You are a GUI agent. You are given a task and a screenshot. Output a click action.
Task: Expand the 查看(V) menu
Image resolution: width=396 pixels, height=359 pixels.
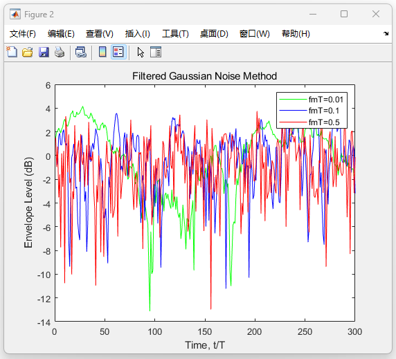100,34
